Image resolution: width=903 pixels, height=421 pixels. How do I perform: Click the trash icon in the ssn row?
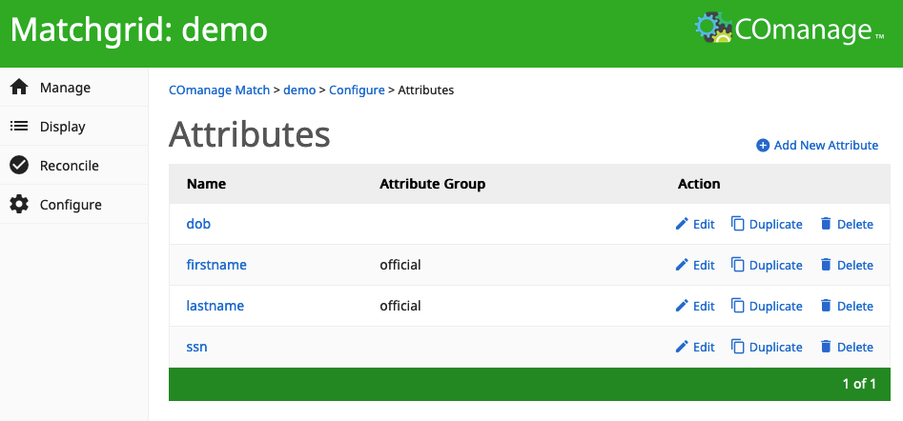(826, 347)
